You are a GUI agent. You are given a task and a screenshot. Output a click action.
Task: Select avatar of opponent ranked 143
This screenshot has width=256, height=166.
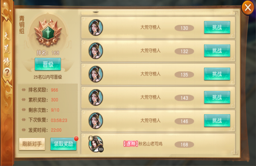pos(96,97)
